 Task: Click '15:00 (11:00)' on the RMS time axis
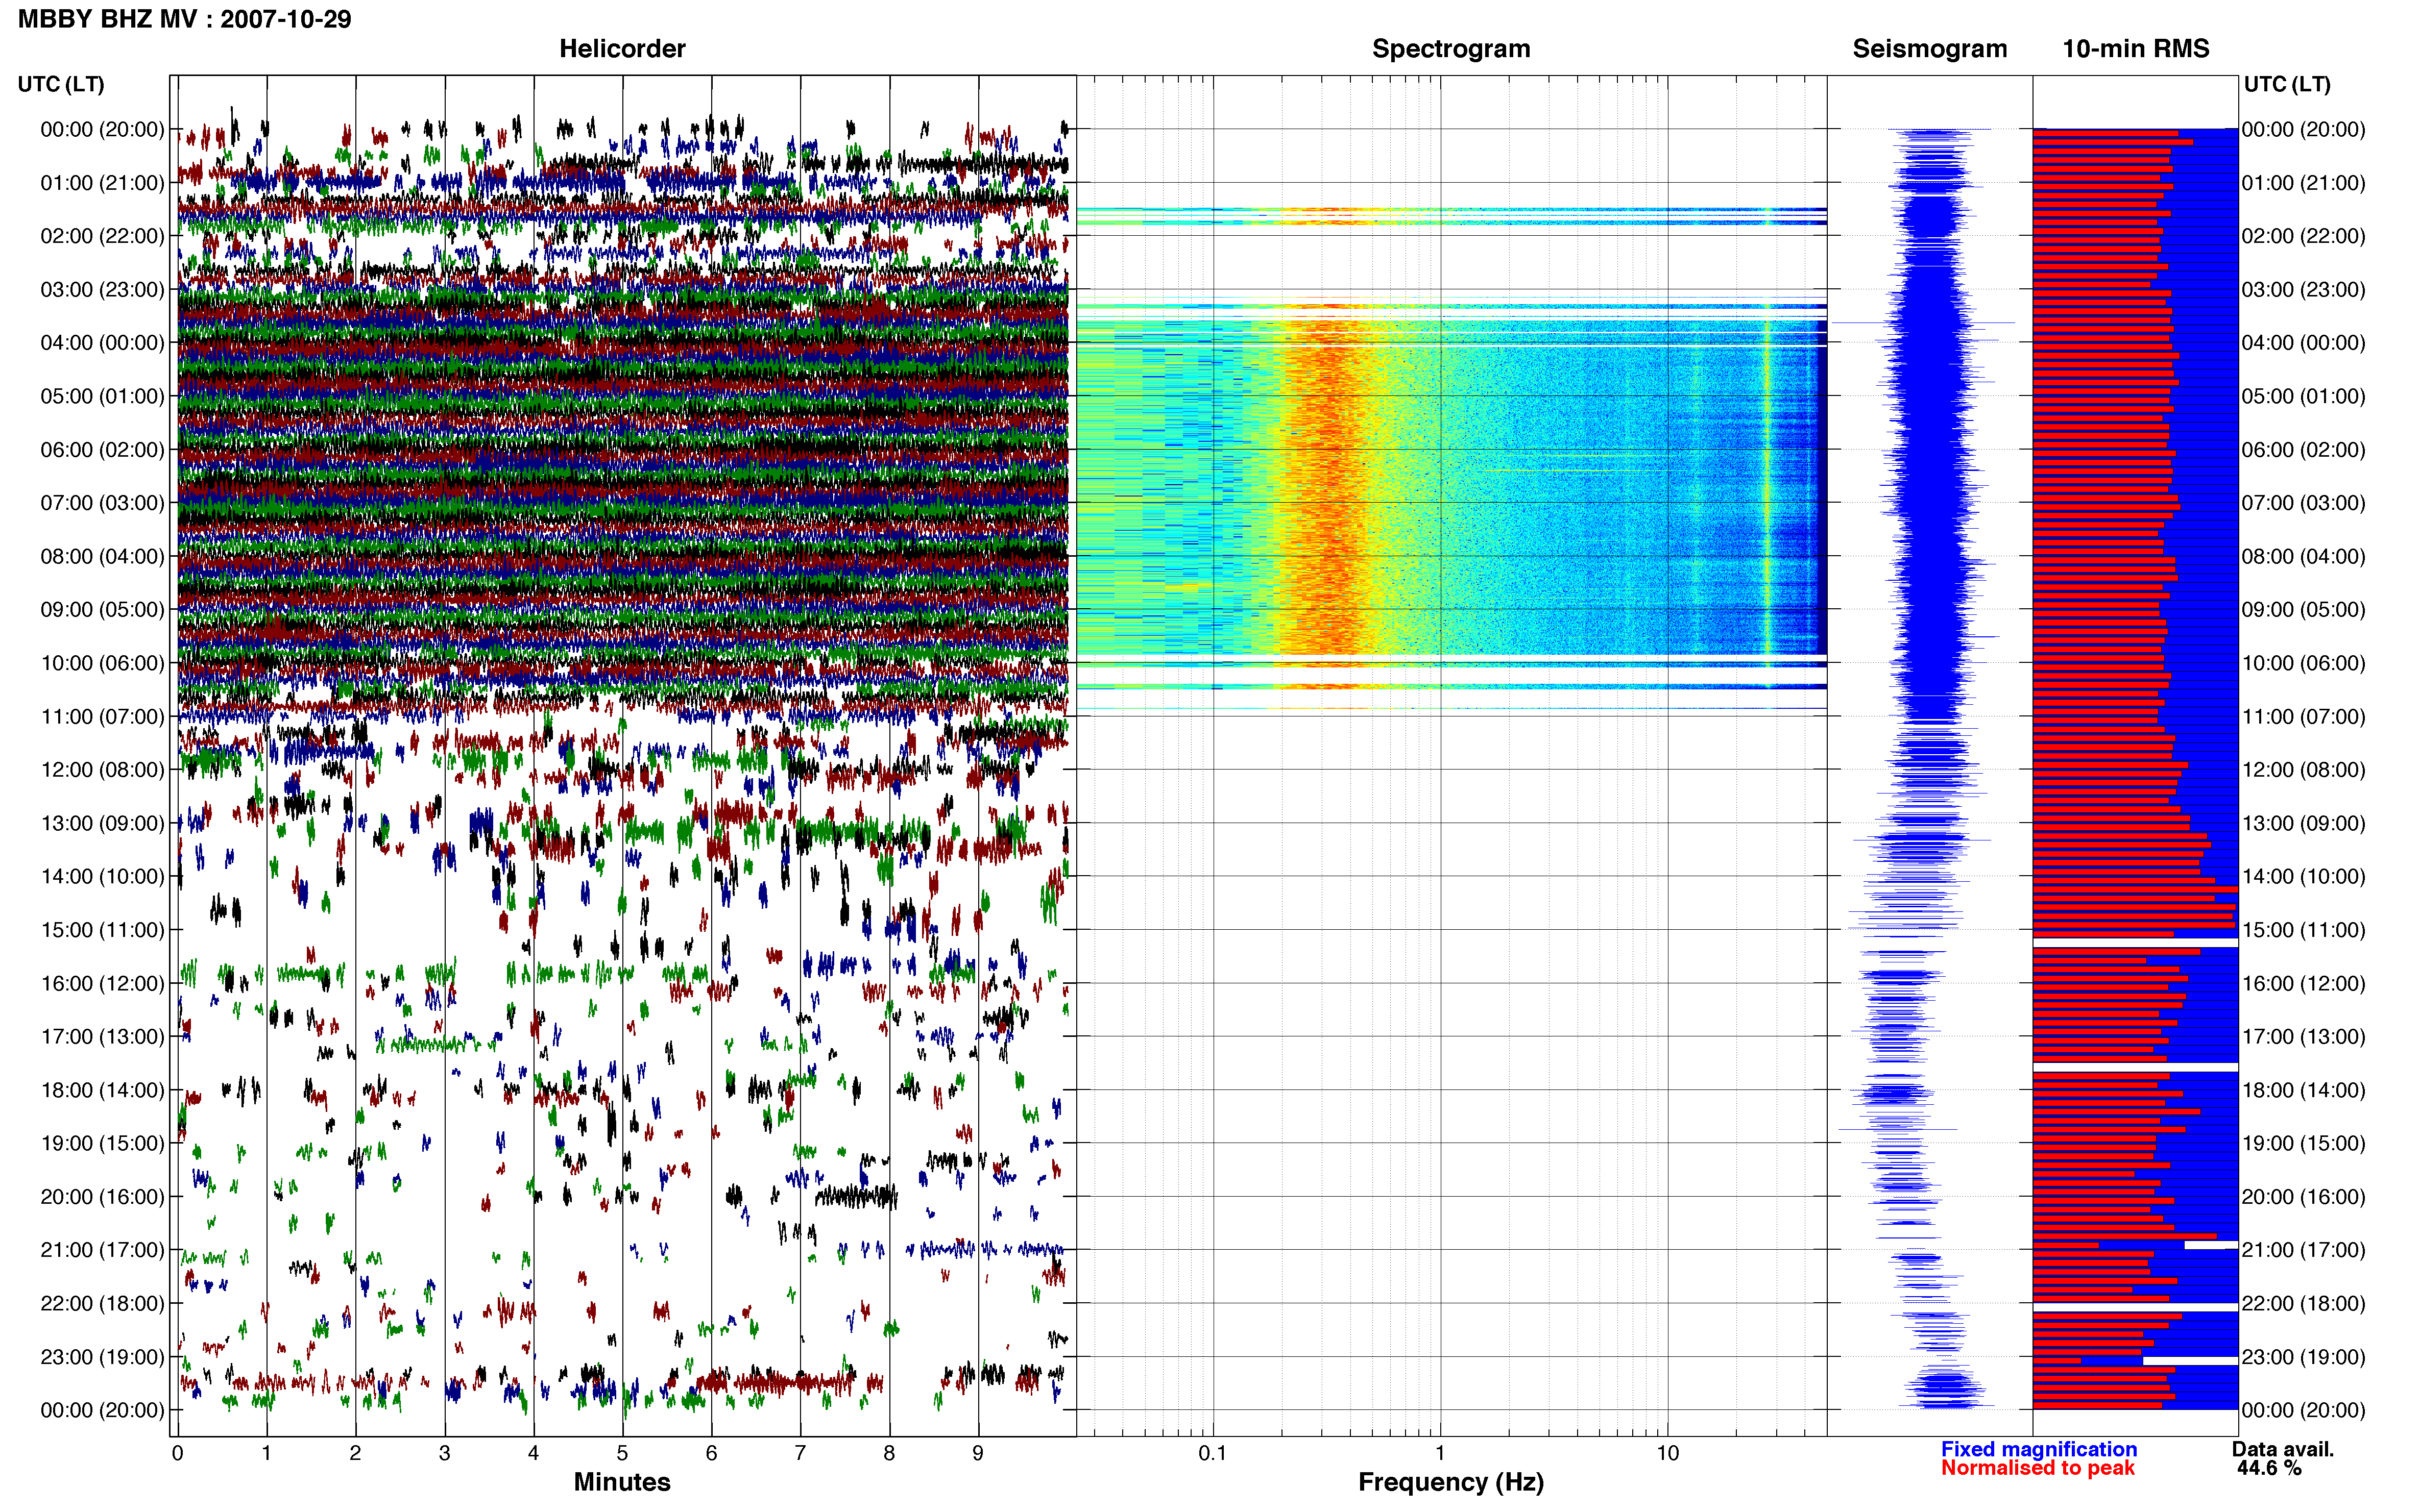click(2303, 930)
